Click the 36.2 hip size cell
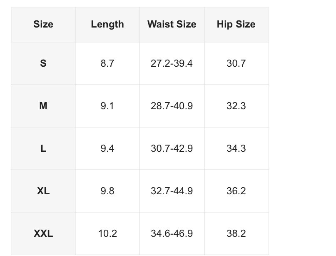Image resolution: width=336 pixels, height=256 pixels. [236, 191]
